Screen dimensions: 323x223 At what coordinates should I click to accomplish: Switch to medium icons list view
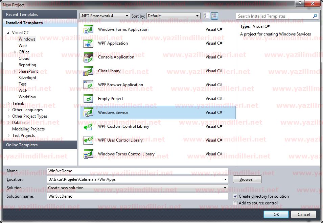pos(214,16)
